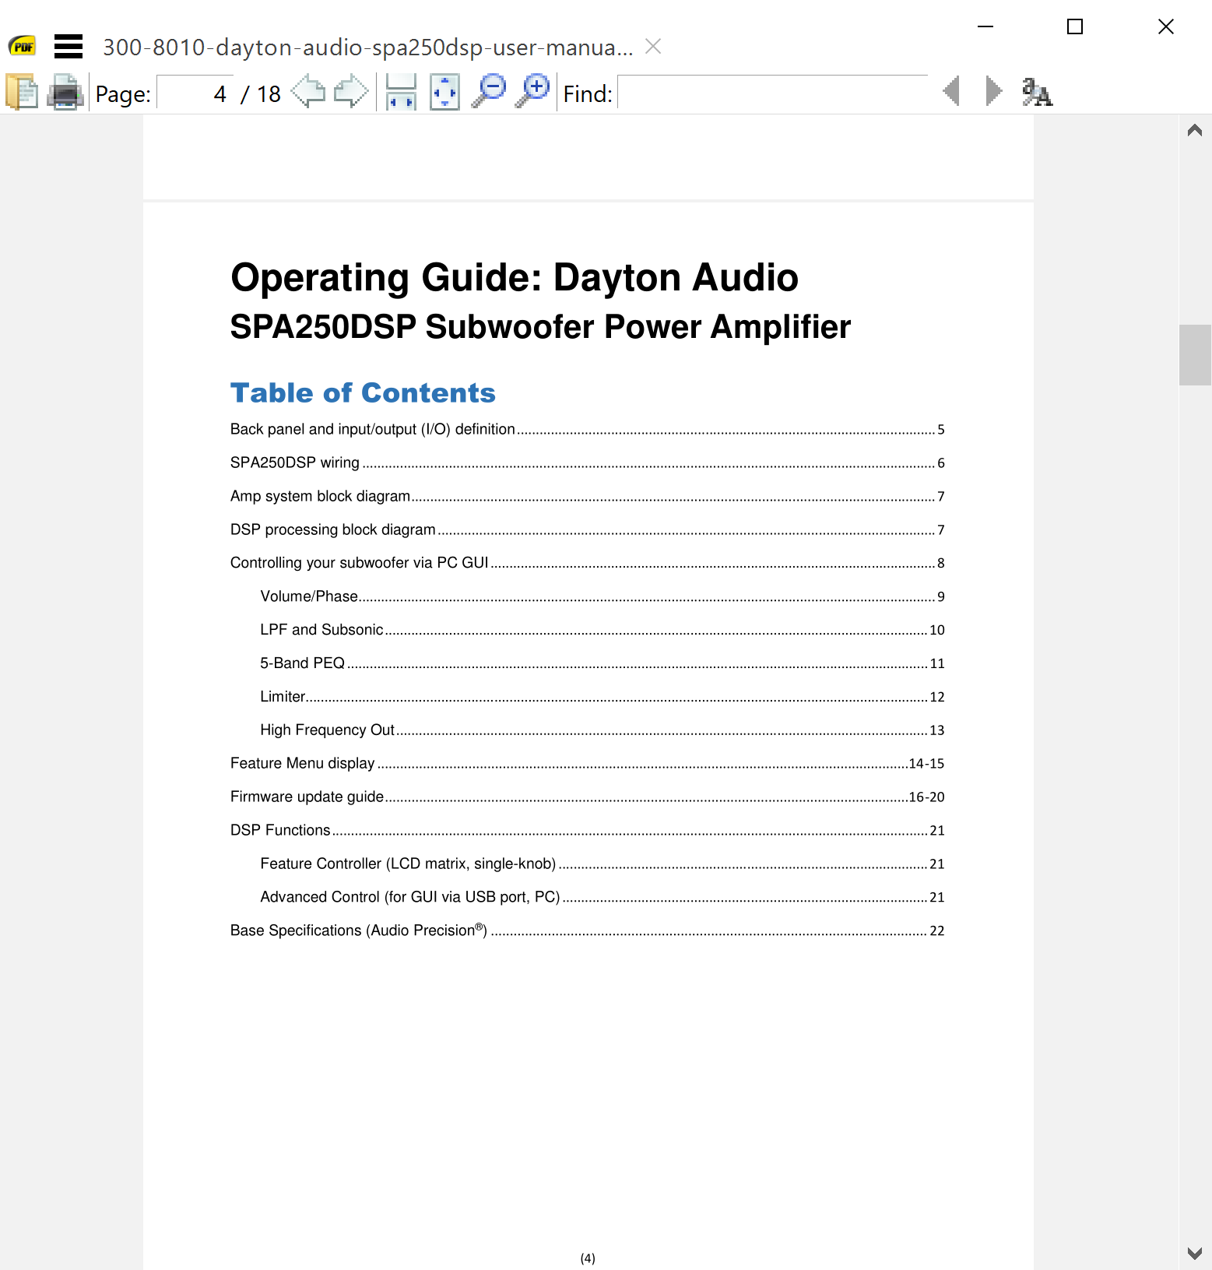Go to the next page arrow
This screenshot has width=1212, height=1270.
(x=350, y=92)
